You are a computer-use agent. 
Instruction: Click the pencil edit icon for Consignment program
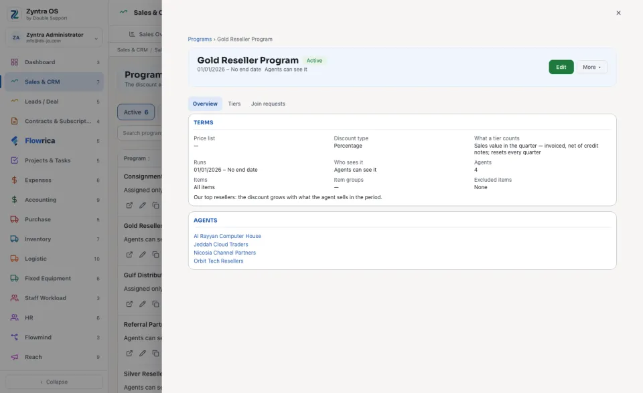pyautogui.click(x=142, y=205)
